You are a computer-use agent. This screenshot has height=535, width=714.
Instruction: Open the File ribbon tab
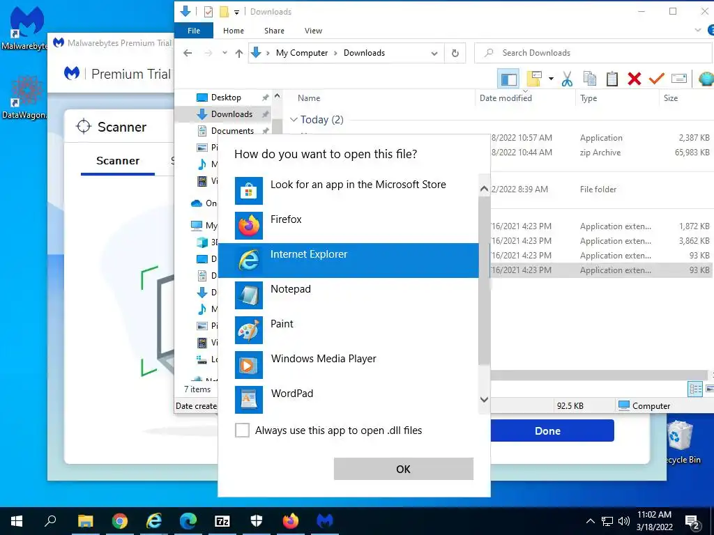click(194, 31)
